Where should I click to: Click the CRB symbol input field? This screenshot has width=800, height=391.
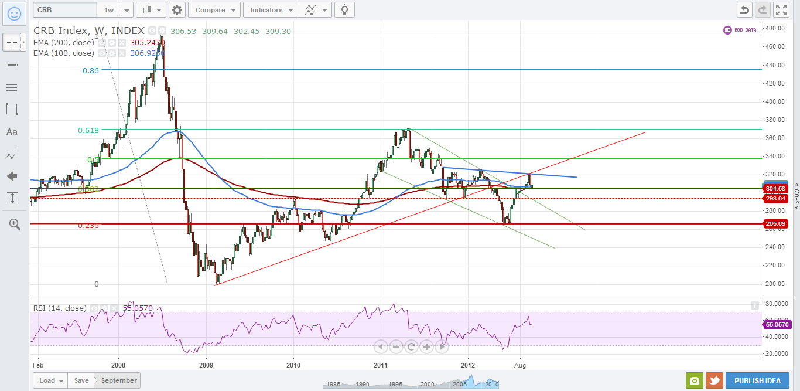click(65, 10)
